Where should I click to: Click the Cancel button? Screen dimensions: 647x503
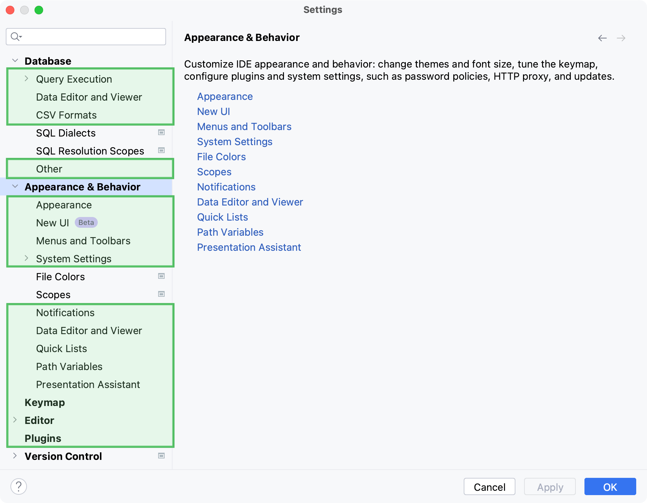tap(490, 487)
